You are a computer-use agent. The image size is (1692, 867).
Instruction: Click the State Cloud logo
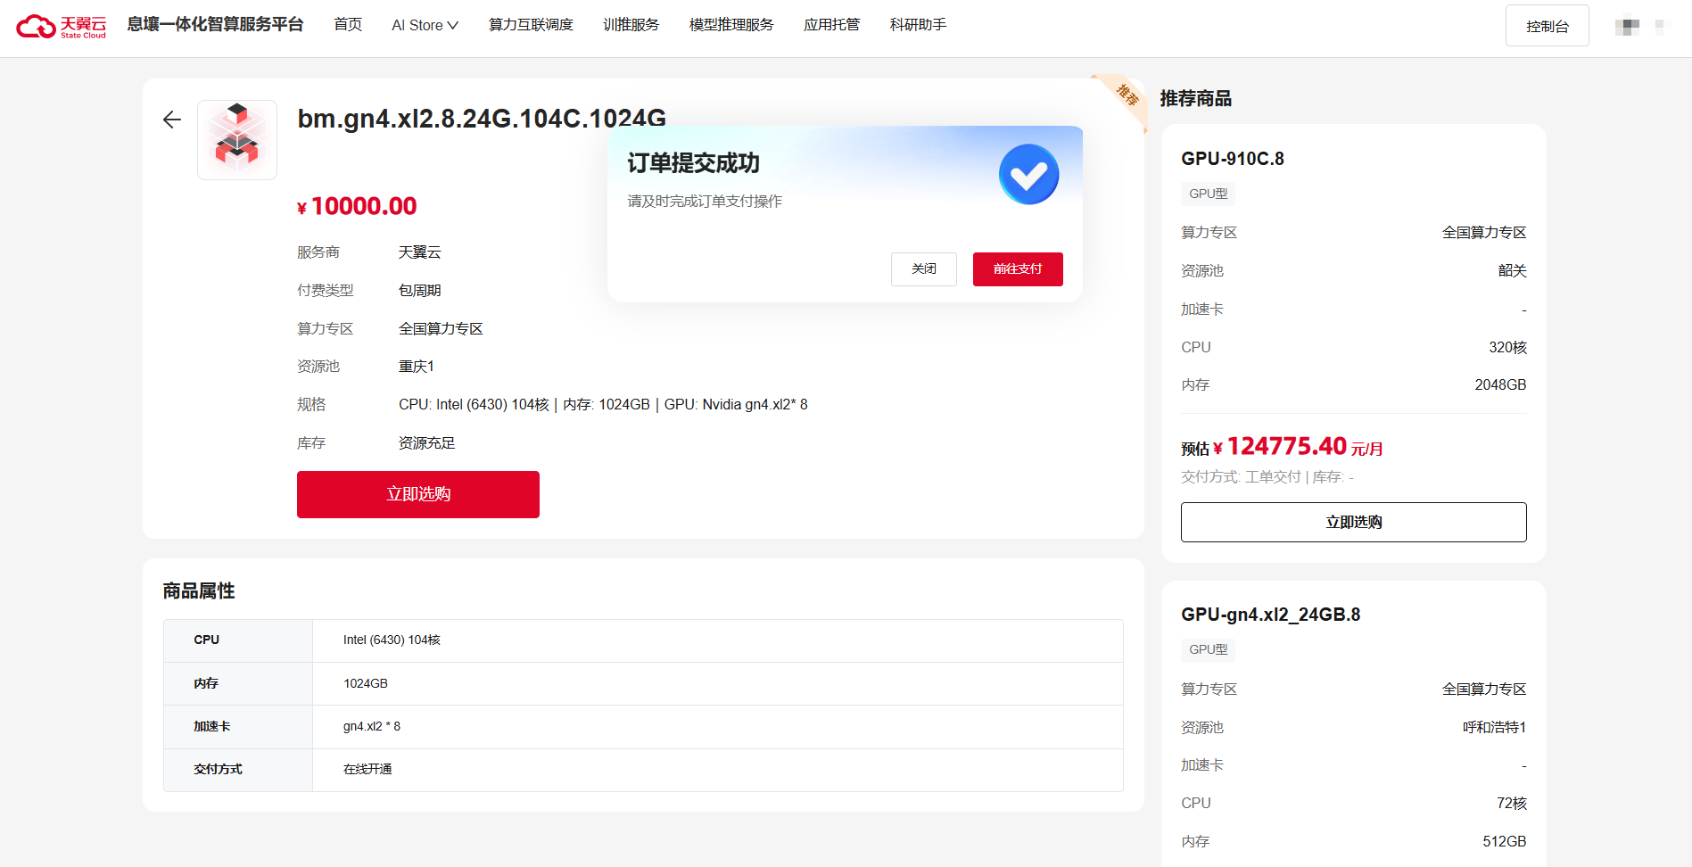(x=62, y=26)
